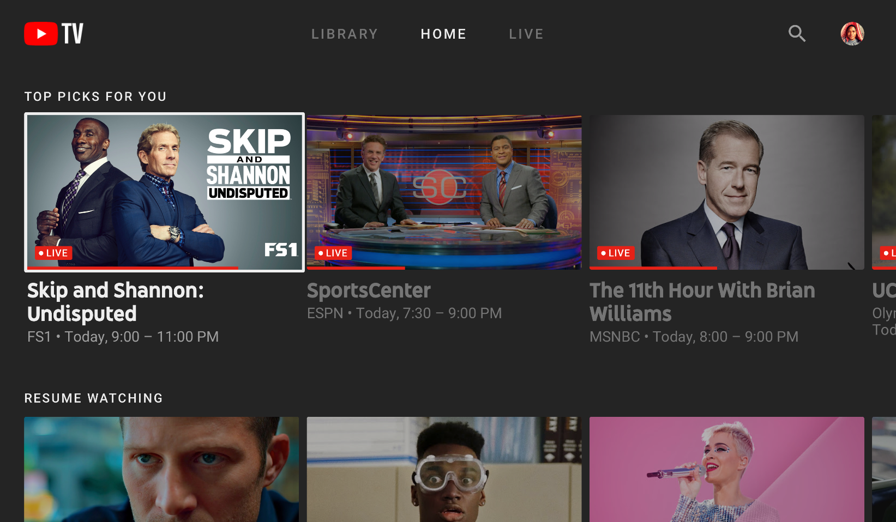Screen dimensions: 896x522
Task: Click the LIVE badge on Skip and Shannon
Action: pyautogui.click(x=53, y=253)
